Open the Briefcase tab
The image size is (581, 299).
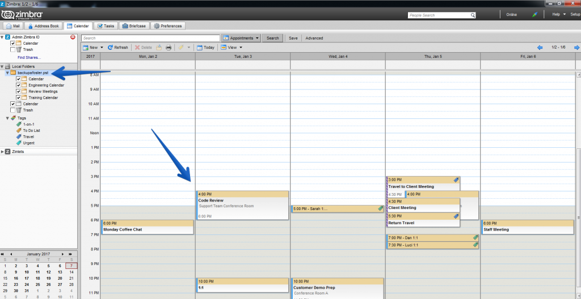tap(135, 26)
